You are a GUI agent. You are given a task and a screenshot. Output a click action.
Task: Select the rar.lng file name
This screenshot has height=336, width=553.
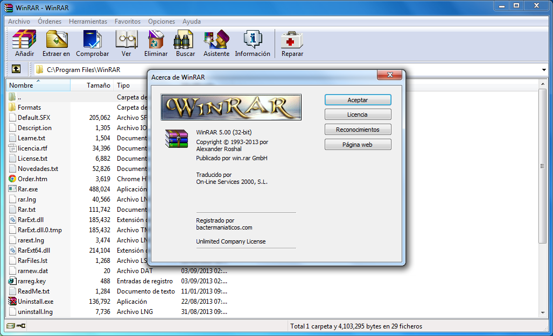pyautogui.click(x=27, y=199)
